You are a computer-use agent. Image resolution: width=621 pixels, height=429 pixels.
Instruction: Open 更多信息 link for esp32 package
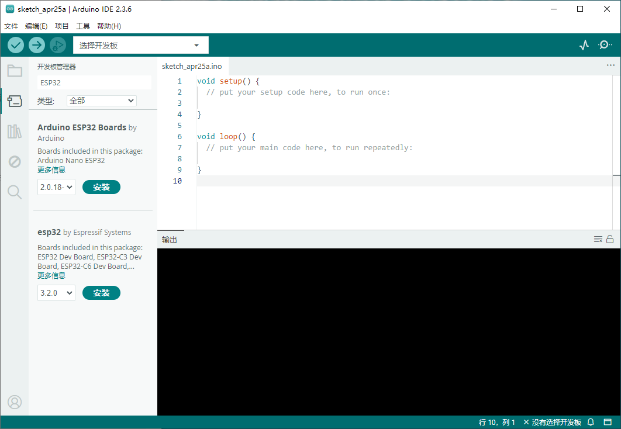click(51, 275)
